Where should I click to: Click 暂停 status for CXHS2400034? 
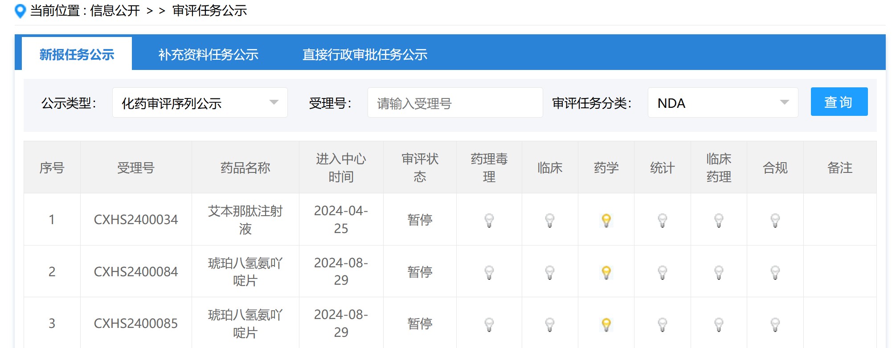[x=420, y=220]
